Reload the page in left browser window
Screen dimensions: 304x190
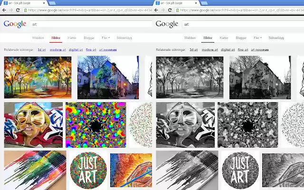18,10
